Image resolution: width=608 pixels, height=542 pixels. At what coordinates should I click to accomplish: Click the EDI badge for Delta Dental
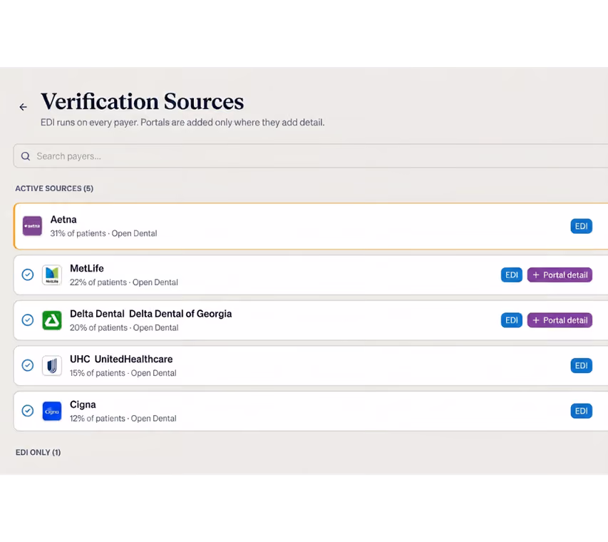512,320
